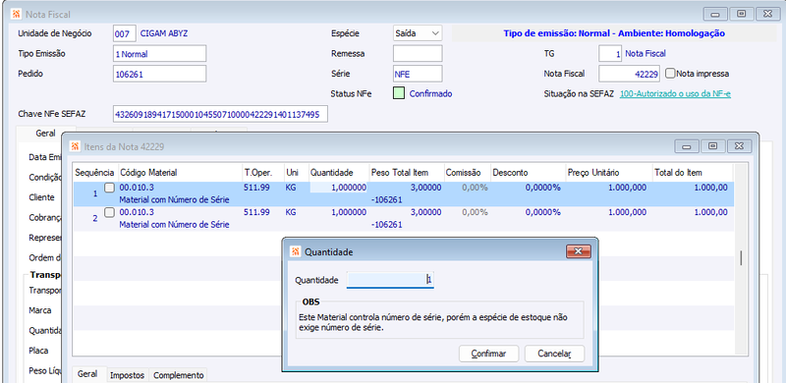Viewport: 786px width, 383px height.
Task: Click Total do Item 1.000,00 in row 1
Action: coord(710,187)
